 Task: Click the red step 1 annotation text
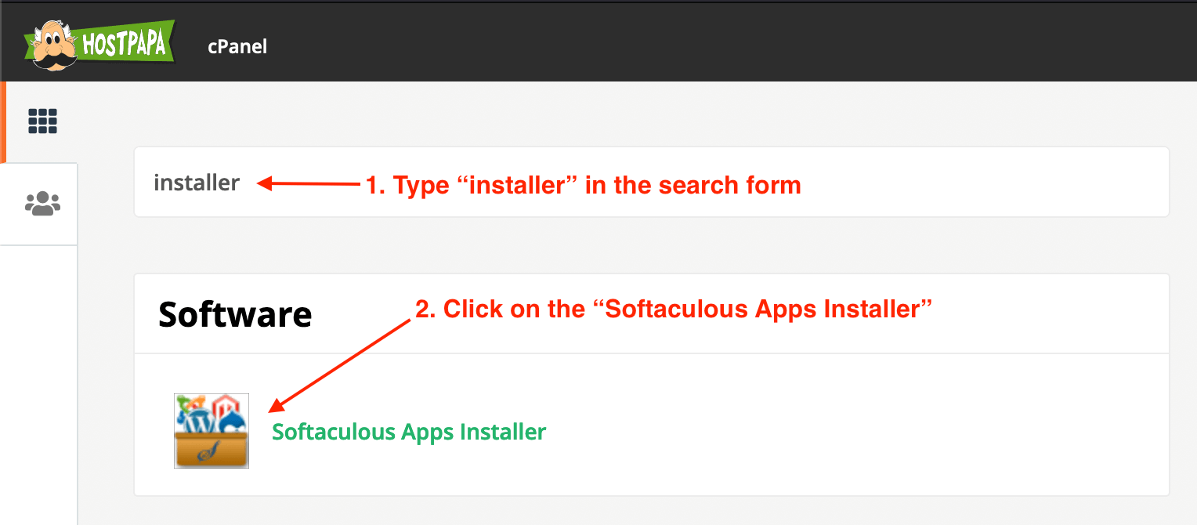(x=584, y=186)
